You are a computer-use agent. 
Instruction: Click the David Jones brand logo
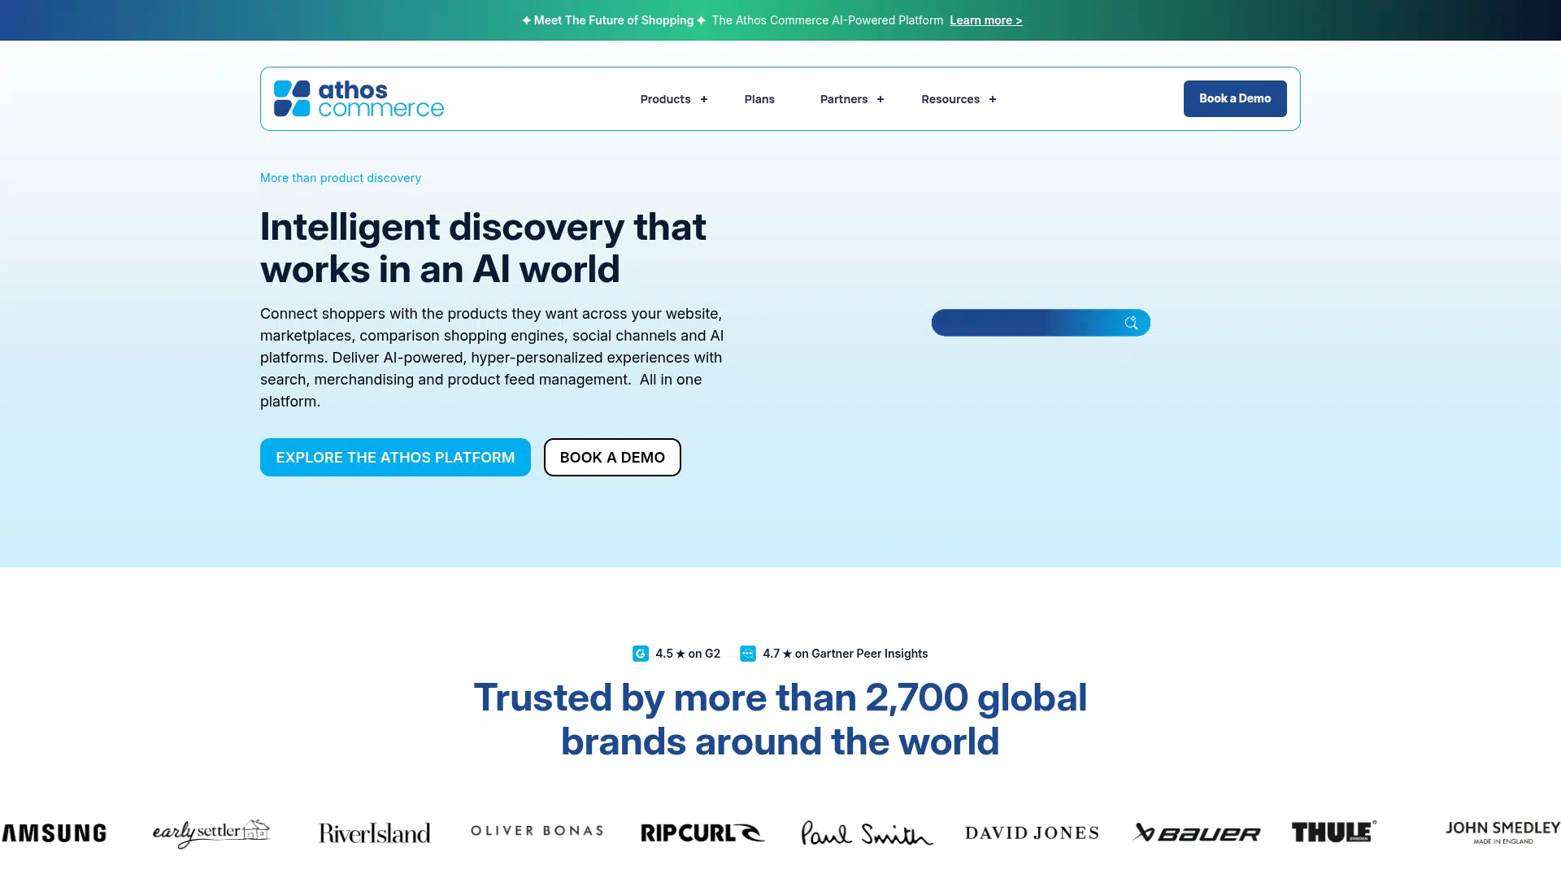[1032, 832]
